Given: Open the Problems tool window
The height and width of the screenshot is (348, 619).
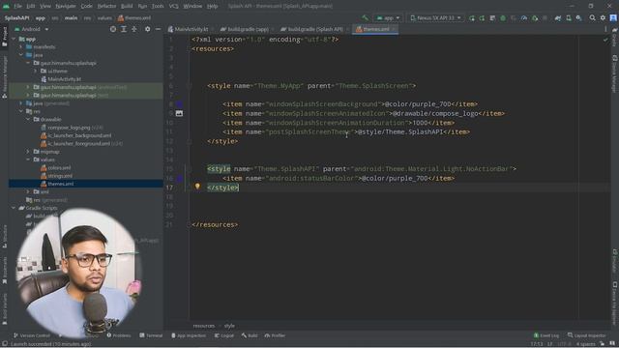Looking at the screenshot, I should [118, 335].
